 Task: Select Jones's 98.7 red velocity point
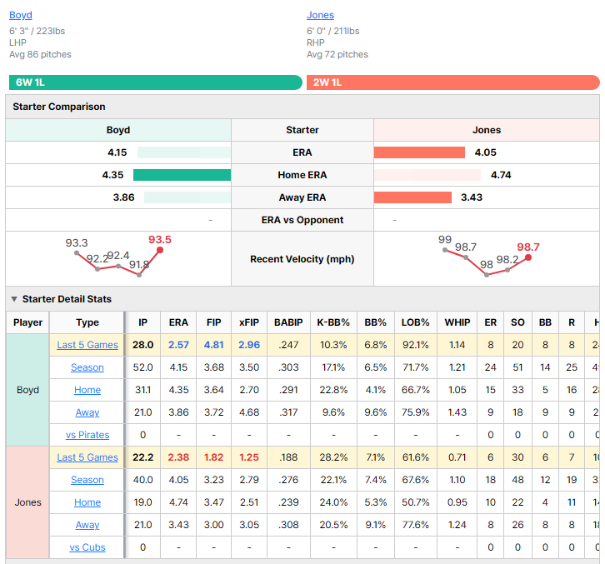coord(528,257)
